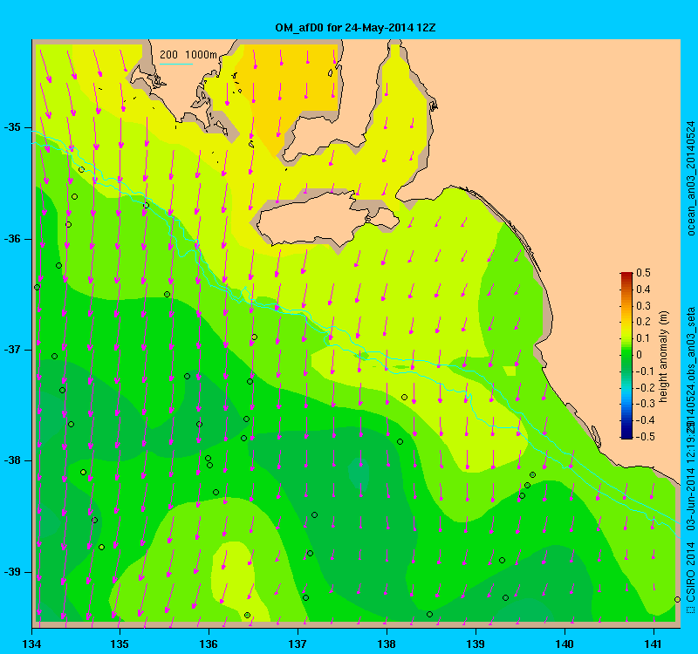Click the -0.2 colorbar tick value

pyautogui.click(x=645, y=387)
